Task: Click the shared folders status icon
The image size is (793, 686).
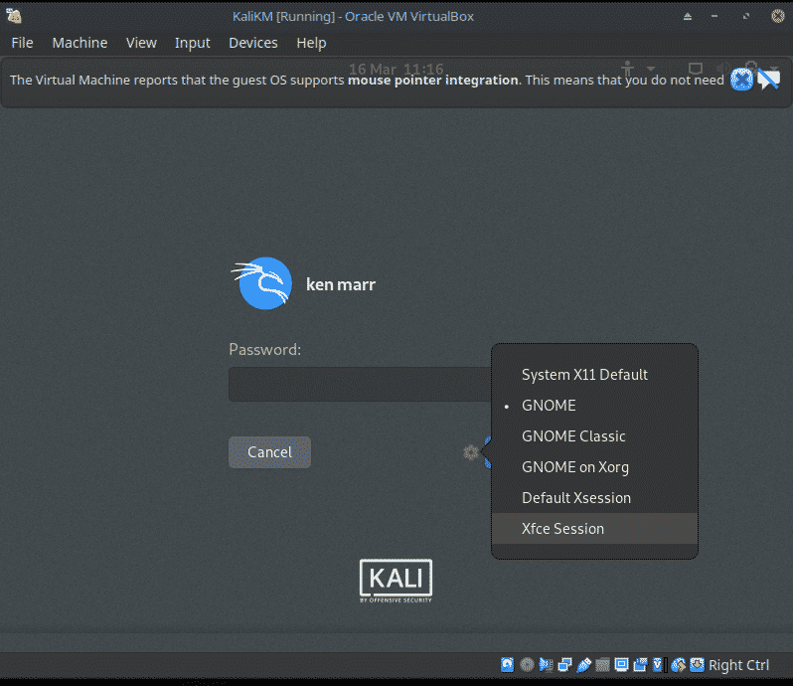Action: click(603, 665)
